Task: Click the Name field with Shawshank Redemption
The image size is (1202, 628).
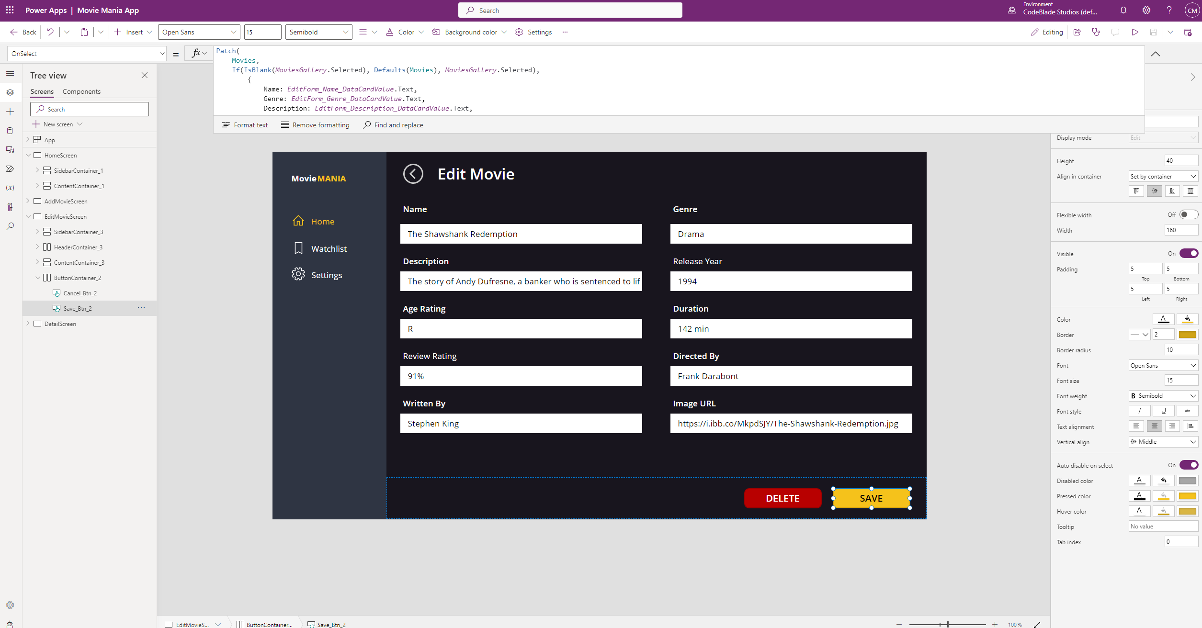Action: click(521, 234)
